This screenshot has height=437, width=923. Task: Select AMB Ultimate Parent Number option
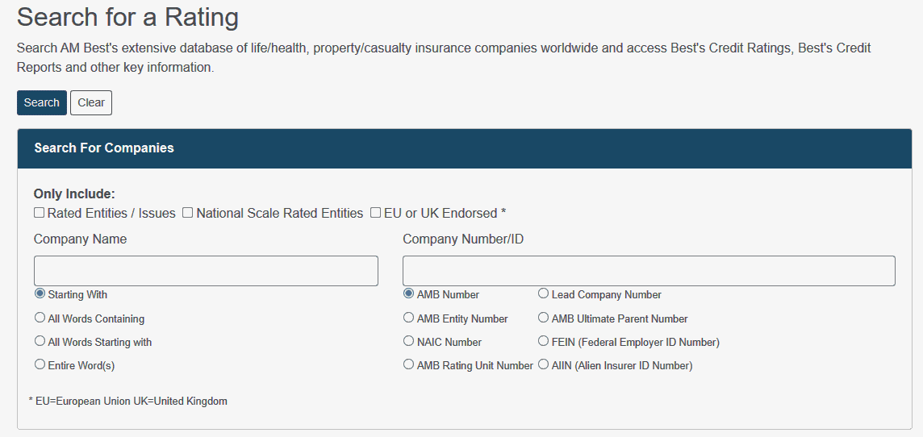click(544, 318)
